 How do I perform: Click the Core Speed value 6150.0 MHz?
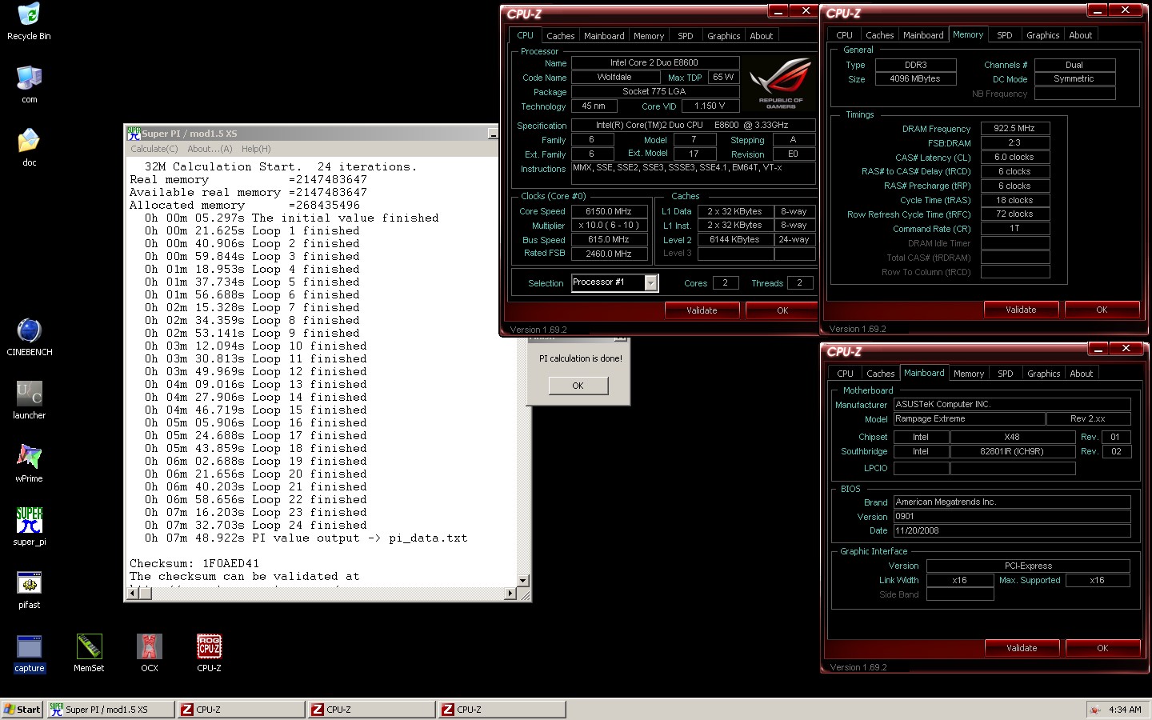[609, 211]
